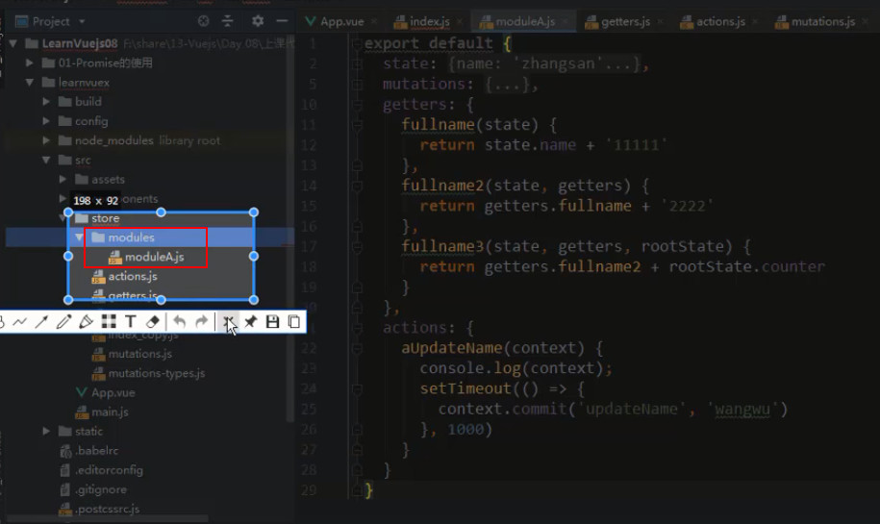Select mutations.js in the project tree
Screen dimensions: 880x524
tap(139, 354)
